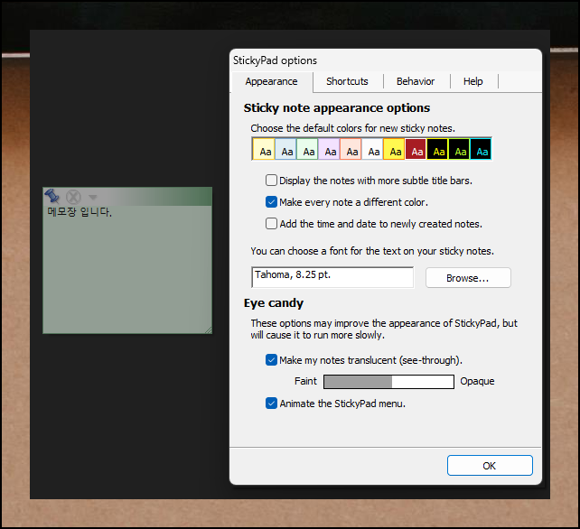Select the pale yellow Aa color swatch
Viewport: 580px width, 529px height.
click(x=264, y=149)
